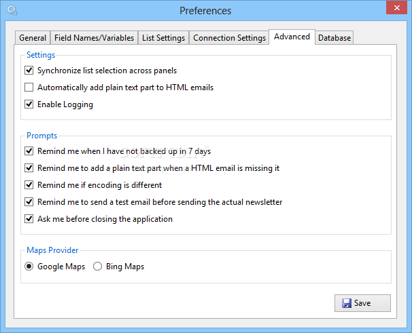This screenshot has height=333, width=412.
Task: Open the List Settings tab
Action: (x=163, y=38)
